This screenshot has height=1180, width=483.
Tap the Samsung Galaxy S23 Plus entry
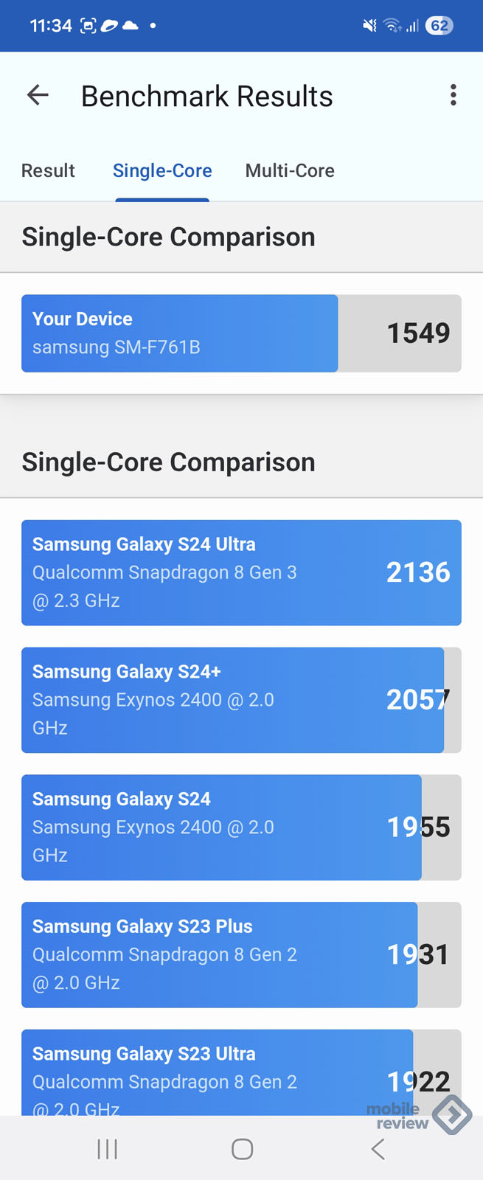(x=241, y=954)
